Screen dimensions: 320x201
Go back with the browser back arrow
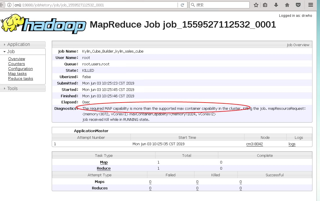[x=2, y=5]
